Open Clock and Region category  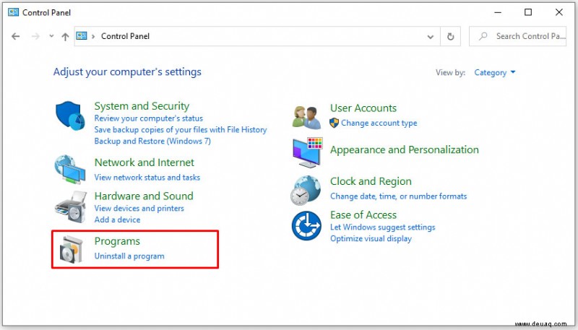[x=371, y=181]
